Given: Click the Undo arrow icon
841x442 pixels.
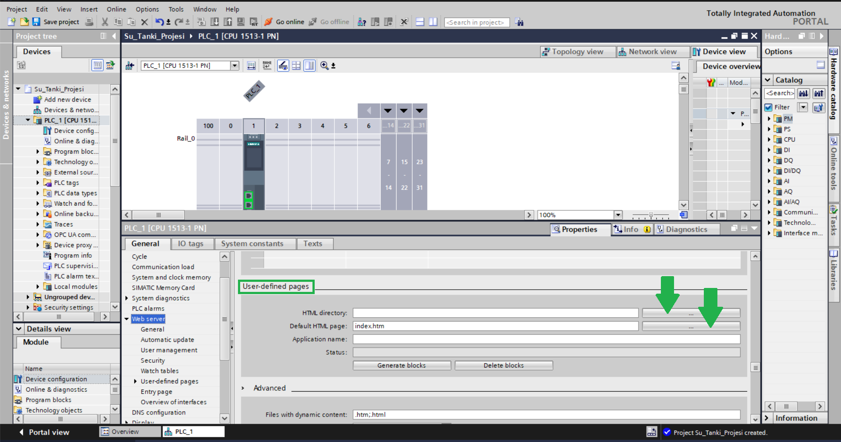Looking at the screenshot, I should tap(160, 22).
